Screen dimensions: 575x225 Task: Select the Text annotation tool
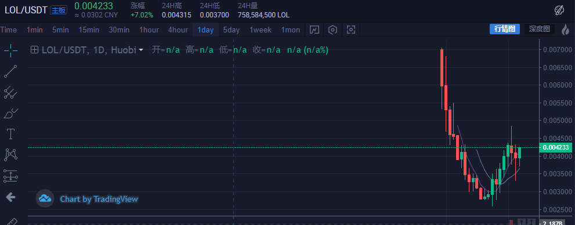tap(10, 134)
